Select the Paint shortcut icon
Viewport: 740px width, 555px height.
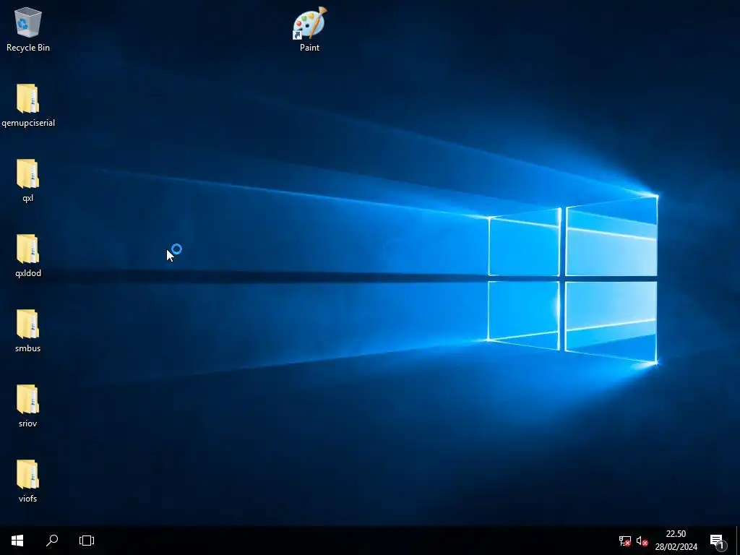(x=309, y=29)
